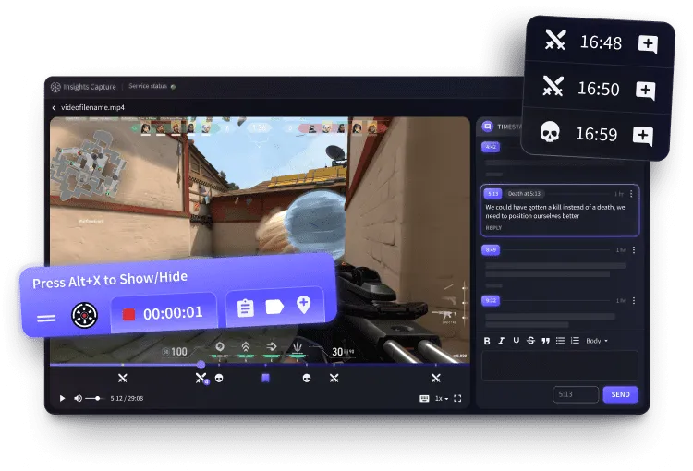Screen dimensions: 693x471
Task: Click the Death at 5:13 label
Action: (x=524, y=194)
